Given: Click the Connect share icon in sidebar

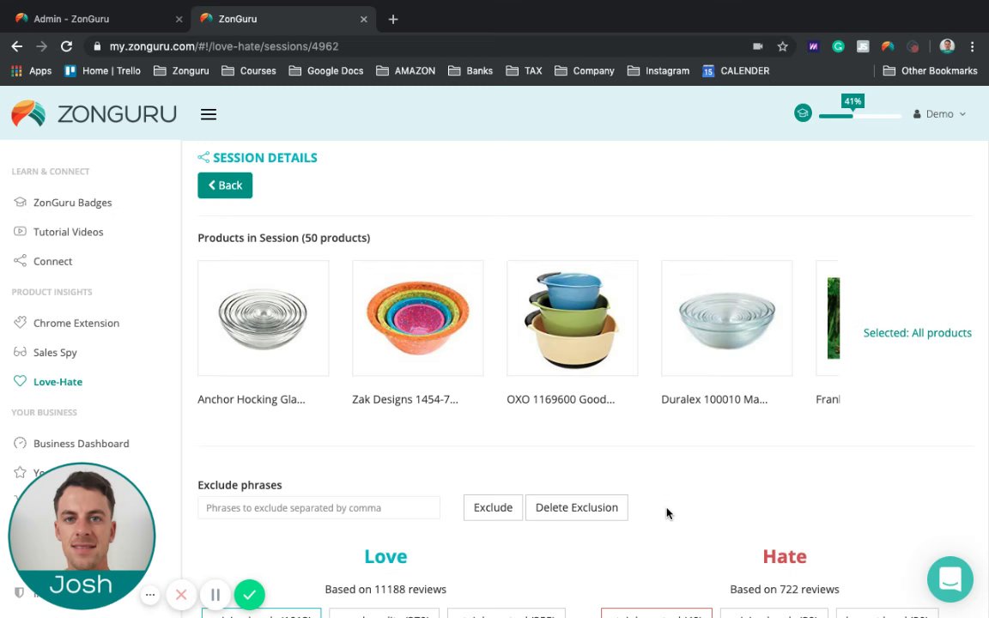Looking at the screenshot, I should (20, 261).
